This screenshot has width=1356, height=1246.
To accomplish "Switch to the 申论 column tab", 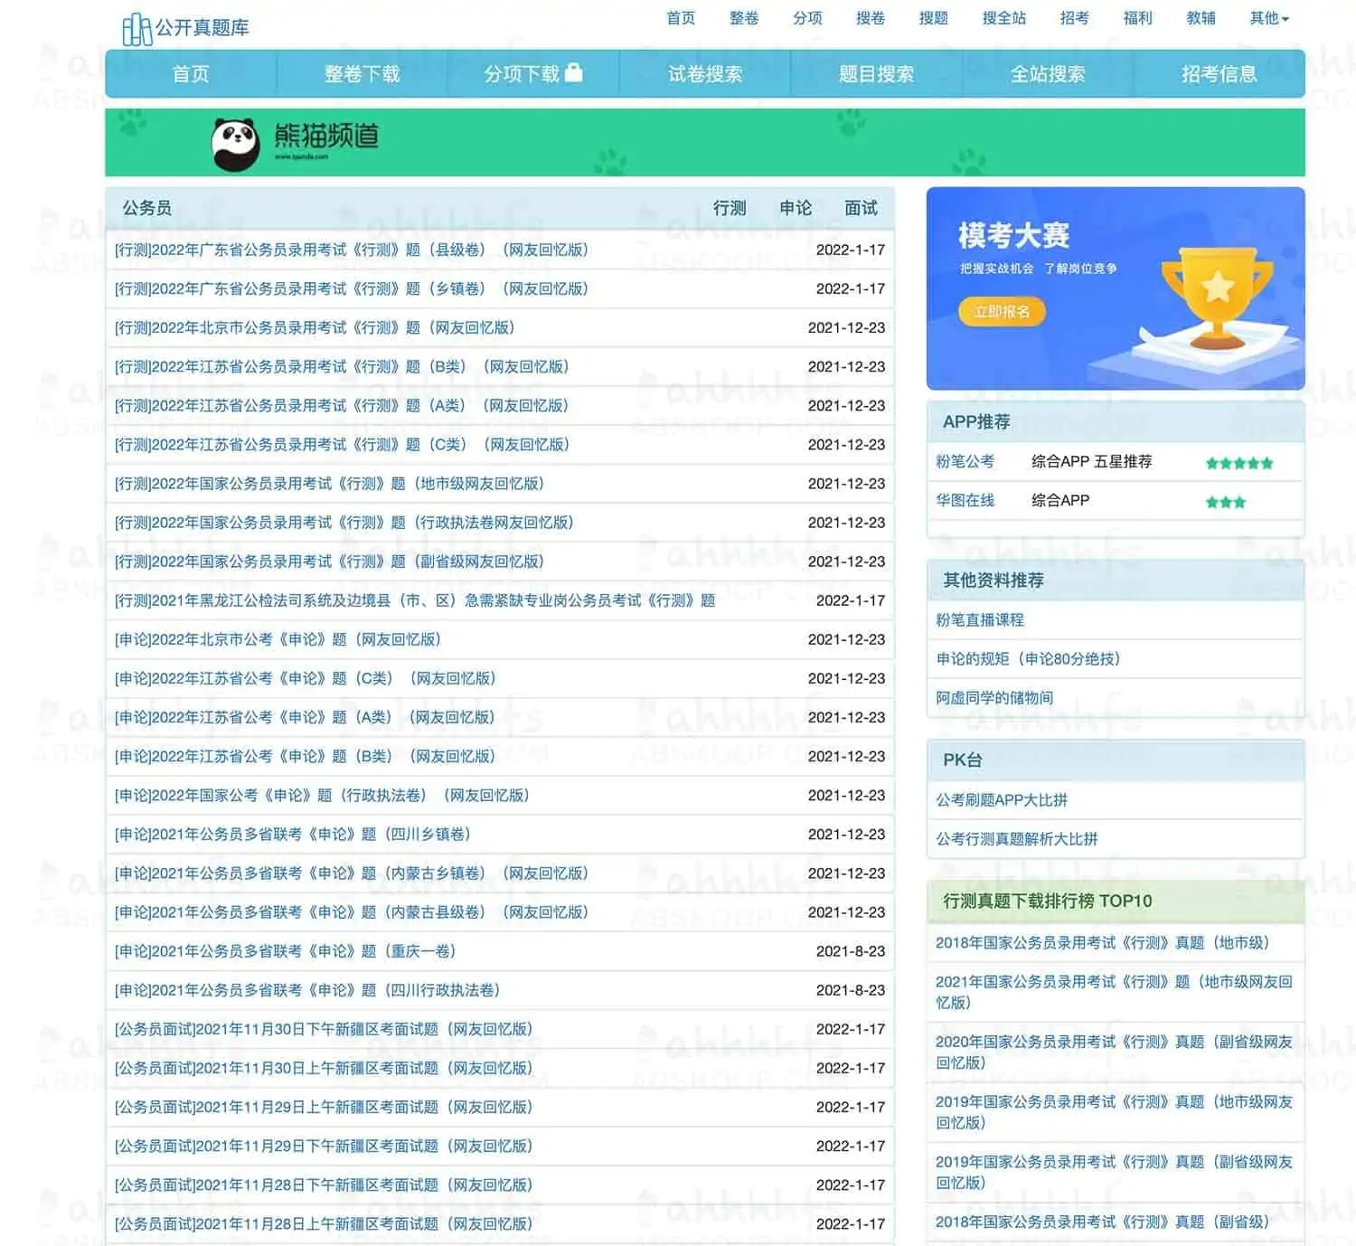I will [x=795, y=207].
